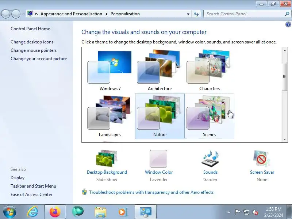This screenshot has height=219, width=292.
Task: Open the clock showing 1:58 PM
Action: [273, 212]
